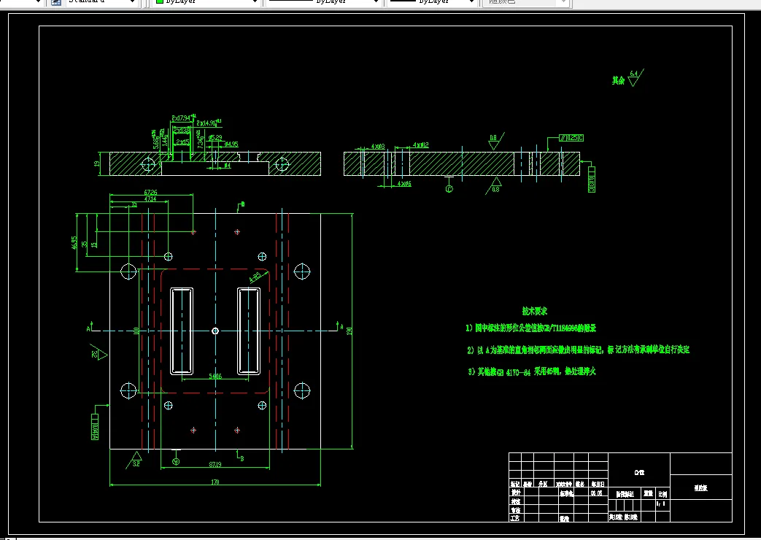Select the 190 height dimension

tap(349, 331)
